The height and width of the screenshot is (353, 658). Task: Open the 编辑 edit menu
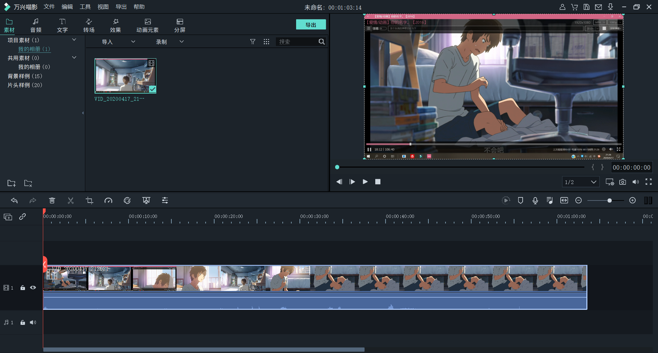(x=67, y=7)
